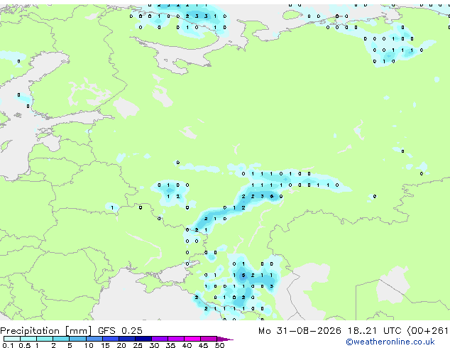Screen dimensions: 450x348
Task: Select the 2–5 mm legend color box
Action: (61, 339)
